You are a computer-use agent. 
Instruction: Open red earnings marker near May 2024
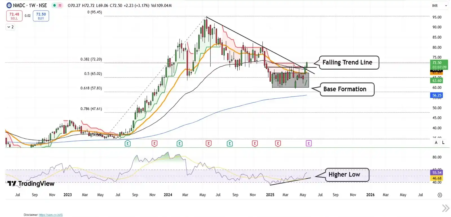click(209, 143)
